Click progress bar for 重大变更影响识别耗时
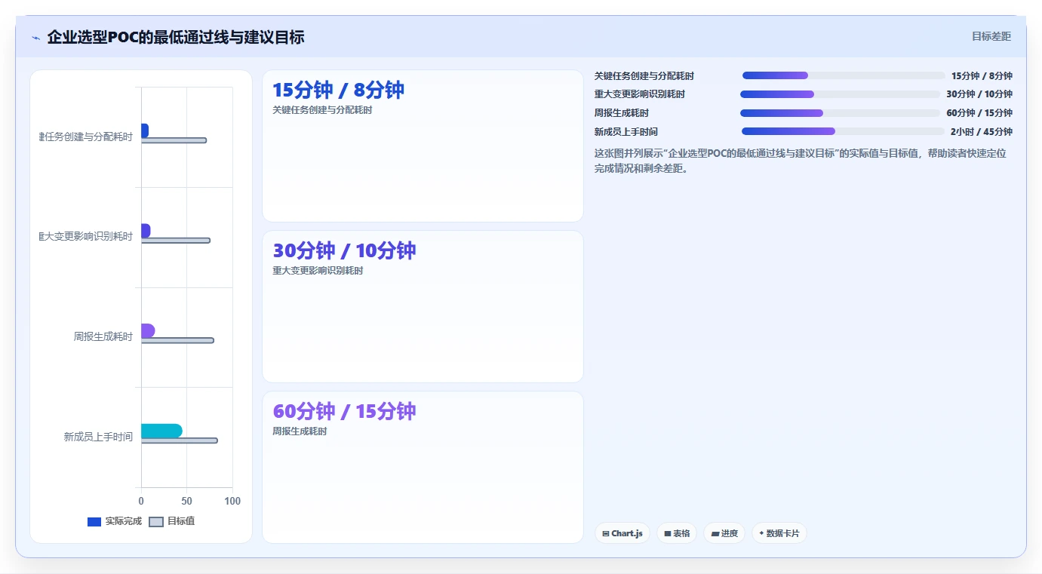Screen dimensions: 1042x574 pos(840,94)
